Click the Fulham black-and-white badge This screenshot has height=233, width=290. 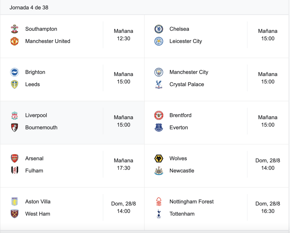[14, 171]
